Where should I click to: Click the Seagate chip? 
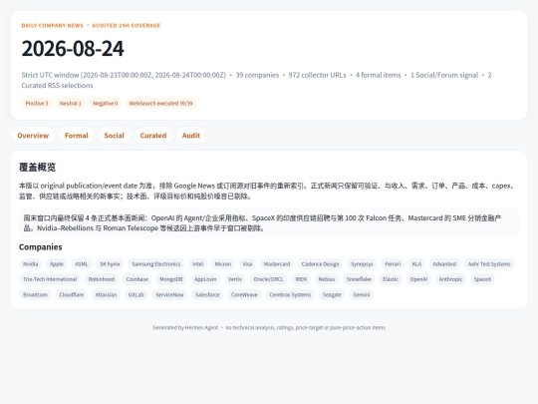coord(332,294)
